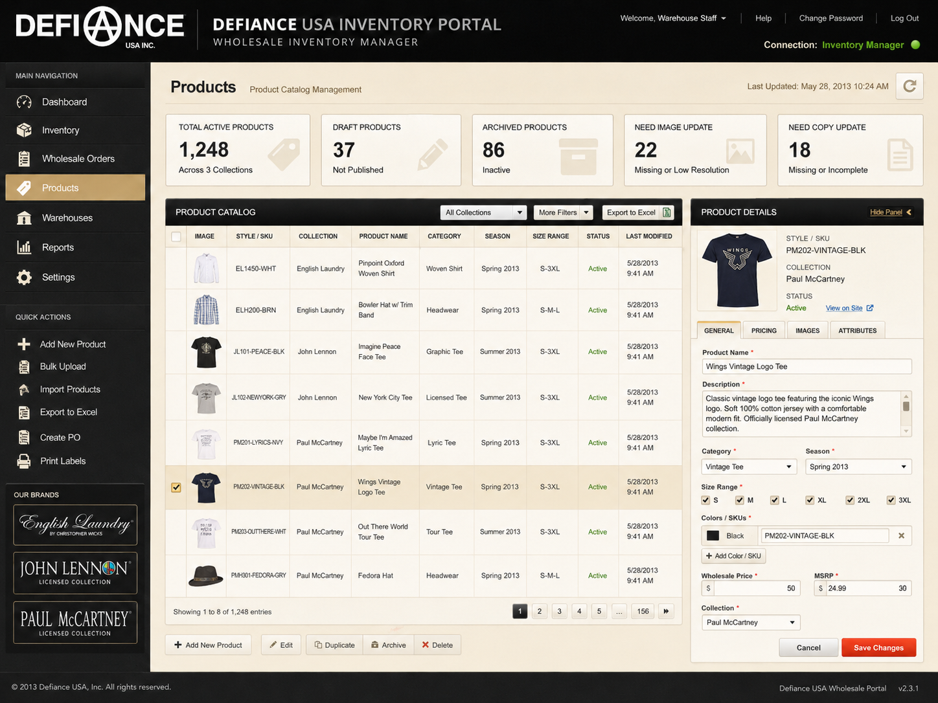Image resolution: width=938 pixels, height=703 pixels.
Task: Remove the Black PM202-VINTAGE-BLK SKU row
Action: point(901,536)
